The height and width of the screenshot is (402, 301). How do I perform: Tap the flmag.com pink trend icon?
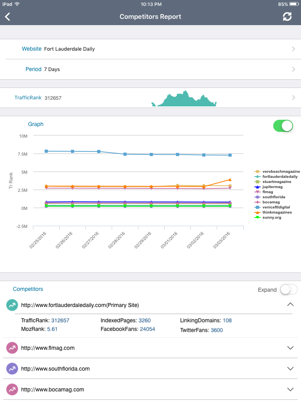tap(12, 348)
